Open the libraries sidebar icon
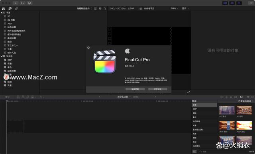This screenshot has height=154, width=255. click(x=3, y=9)
